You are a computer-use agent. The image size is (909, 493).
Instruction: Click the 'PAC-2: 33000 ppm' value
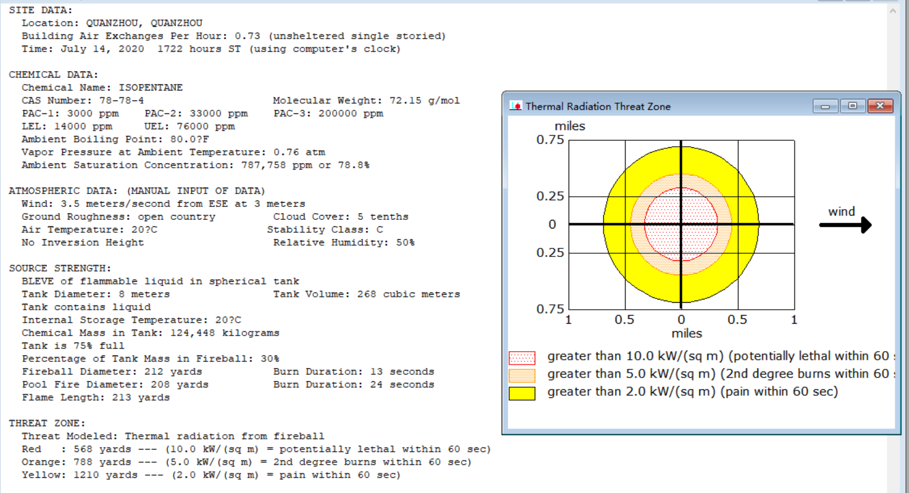pos(196,113)
